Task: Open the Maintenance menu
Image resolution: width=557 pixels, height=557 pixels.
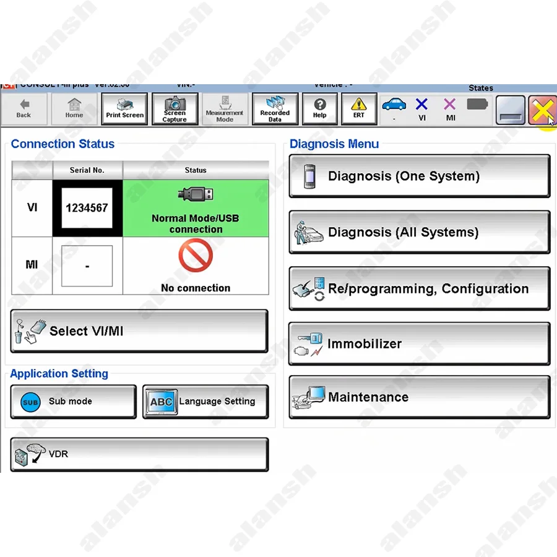Action: (420, 397)
